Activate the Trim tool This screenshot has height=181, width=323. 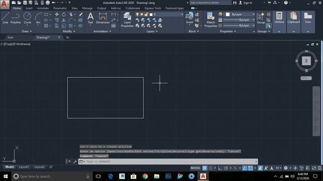coord(71,15)
